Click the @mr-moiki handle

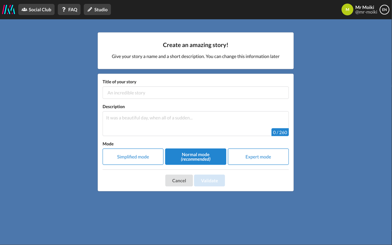[x=366, y=12]
